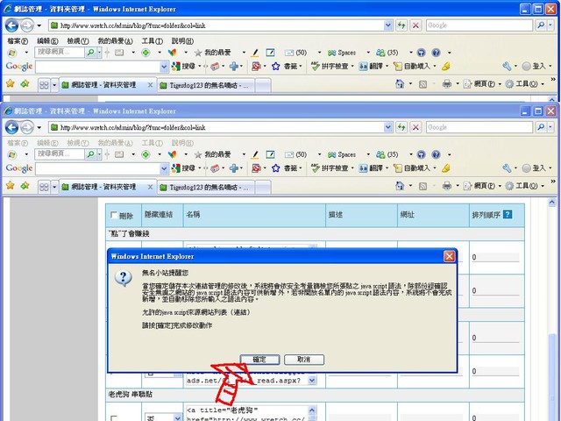561x421 pixels.
Task: Click blue help icon beside 排列順序 column header
Action: (x=508, y=214)
